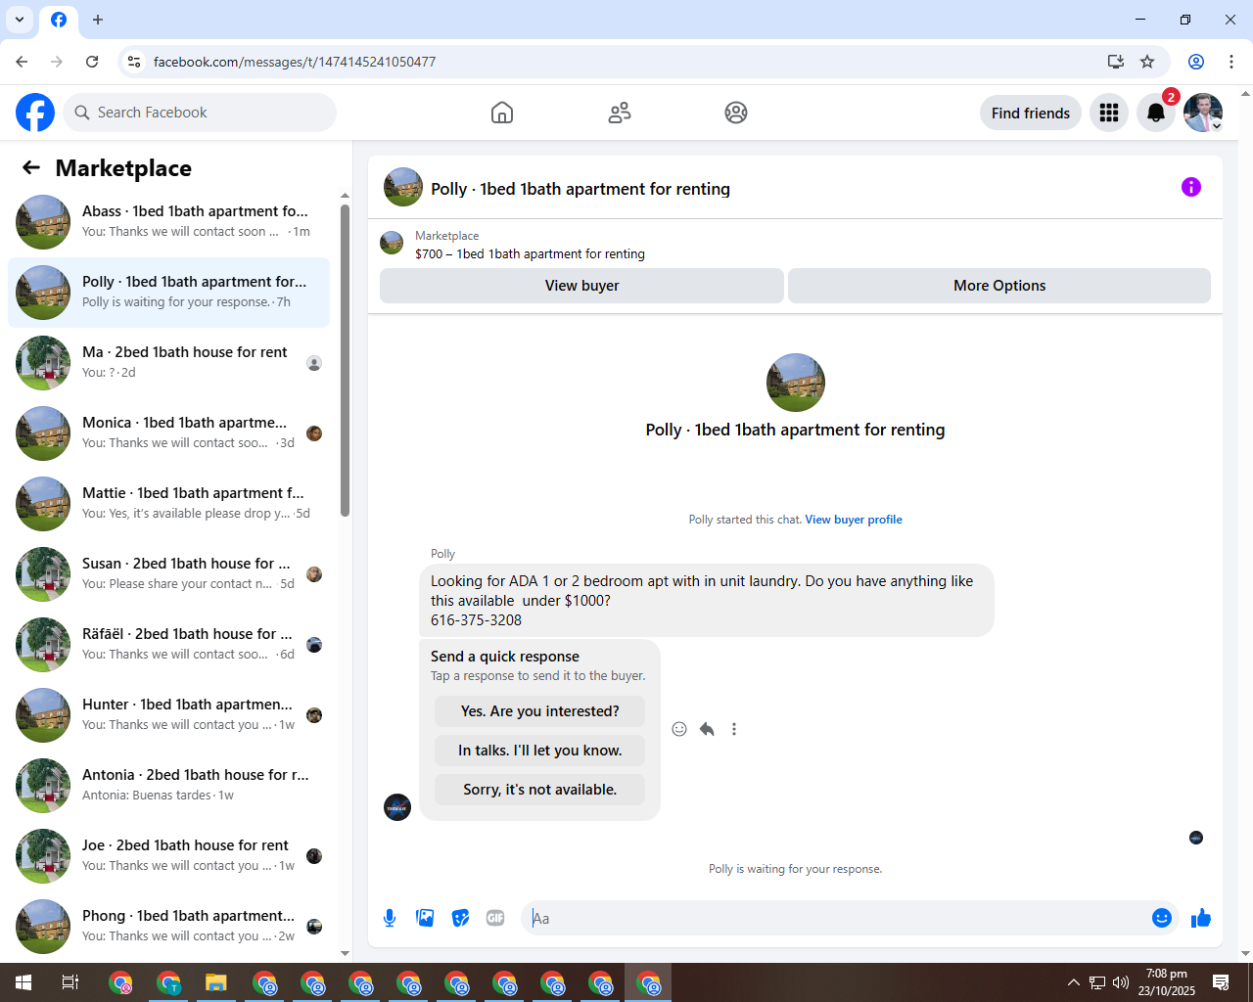1253x1002 pixels.
Task: Open the volume icon in system tray
Action: coord(1121,982)
